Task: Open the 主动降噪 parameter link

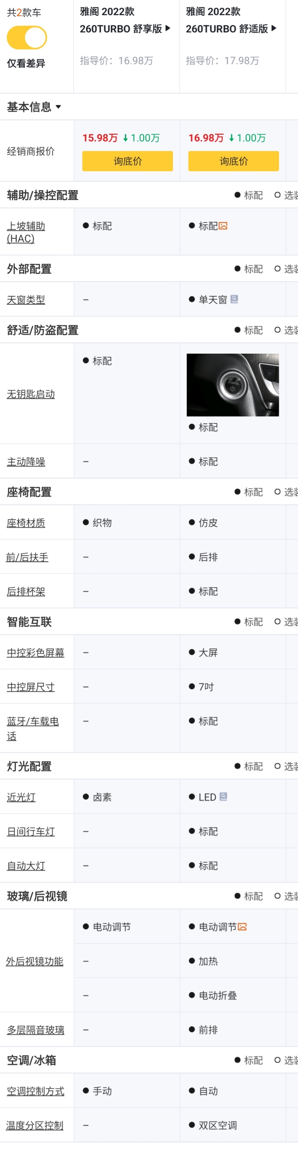Action: tap(26, 462)
